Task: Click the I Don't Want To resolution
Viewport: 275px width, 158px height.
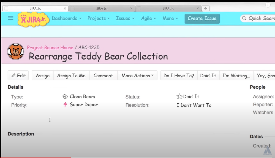Action: coord(194,105)
